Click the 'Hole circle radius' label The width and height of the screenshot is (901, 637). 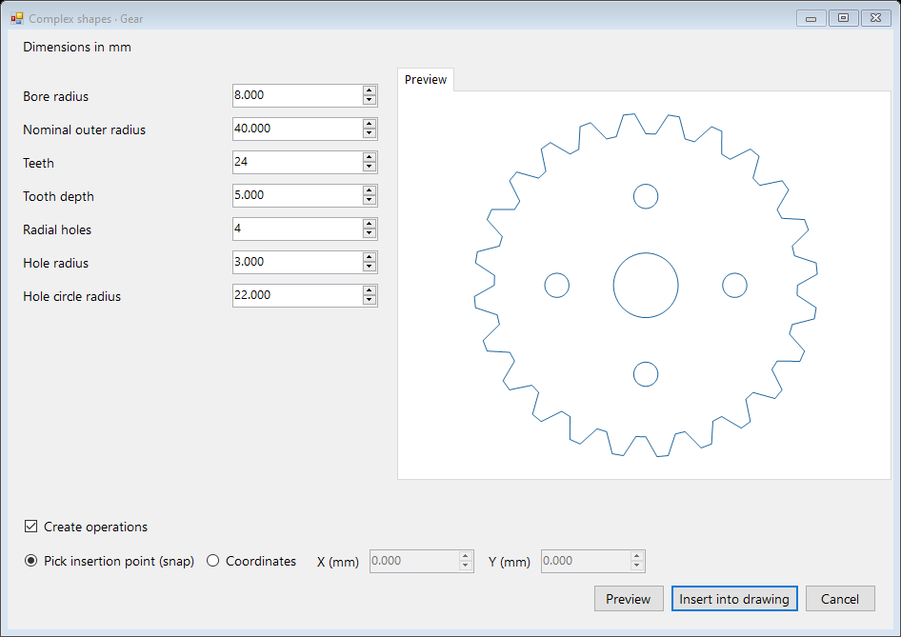(71, 296)
